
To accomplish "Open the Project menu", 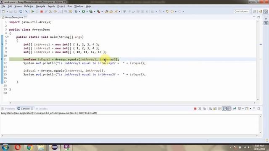I will (61, 6).
